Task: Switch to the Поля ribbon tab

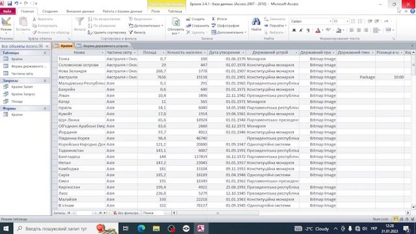Action: [x=155, y=12]
